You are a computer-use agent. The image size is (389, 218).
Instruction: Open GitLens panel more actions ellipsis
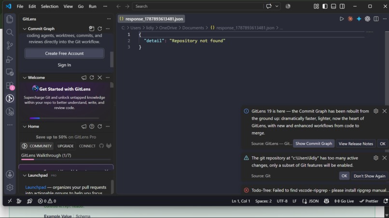click(109, 19)
